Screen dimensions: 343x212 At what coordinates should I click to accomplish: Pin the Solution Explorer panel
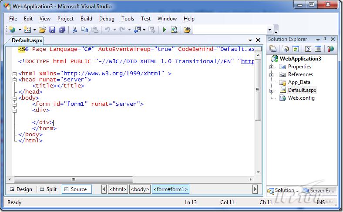coord(325,39)
